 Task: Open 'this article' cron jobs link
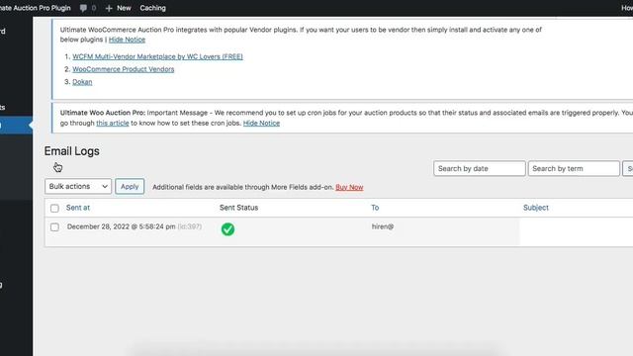pyautogui.click(x=112, y=123)
